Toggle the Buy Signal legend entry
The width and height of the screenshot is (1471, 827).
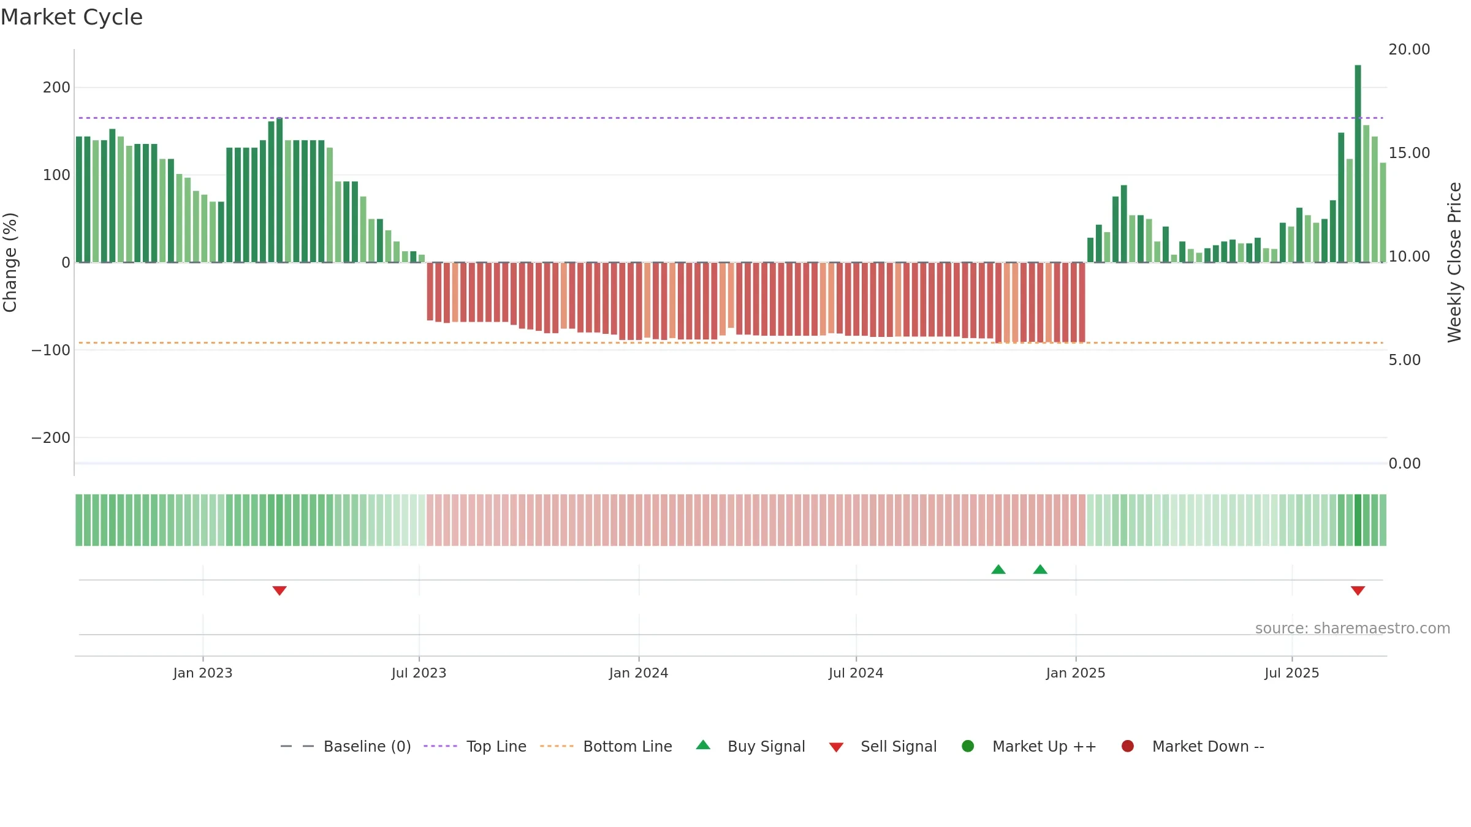[x=751, y=746]
